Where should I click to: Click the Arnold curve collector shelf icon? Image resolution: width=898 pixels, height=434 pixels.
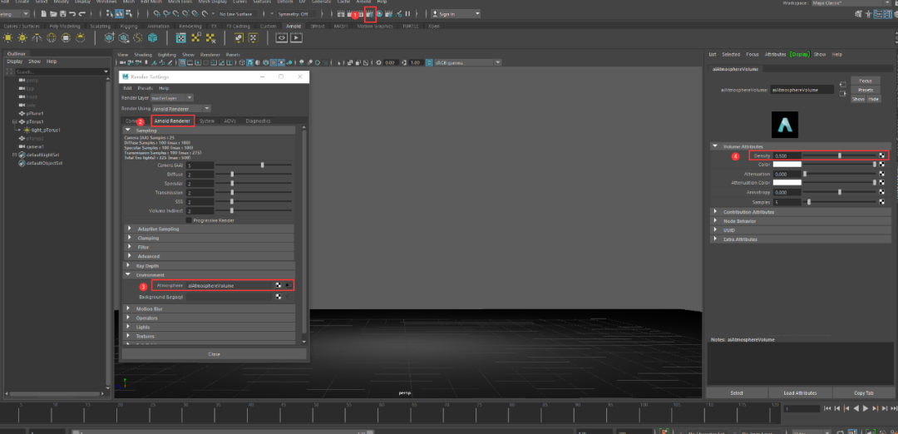[138, 37]
